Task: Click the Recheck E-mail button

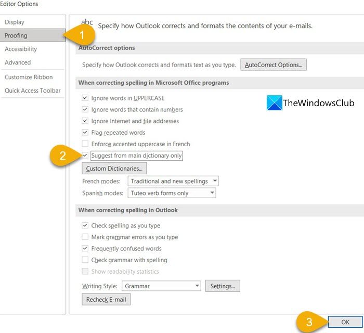Action: tap(106, 300)
